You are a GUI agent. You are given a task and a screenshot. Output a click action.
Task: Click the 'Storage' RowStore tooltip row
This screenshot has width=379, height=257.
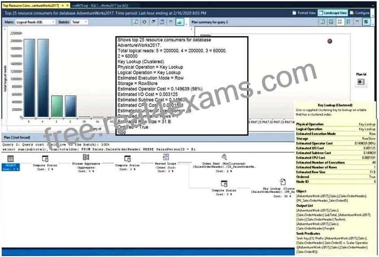[336, 139]
